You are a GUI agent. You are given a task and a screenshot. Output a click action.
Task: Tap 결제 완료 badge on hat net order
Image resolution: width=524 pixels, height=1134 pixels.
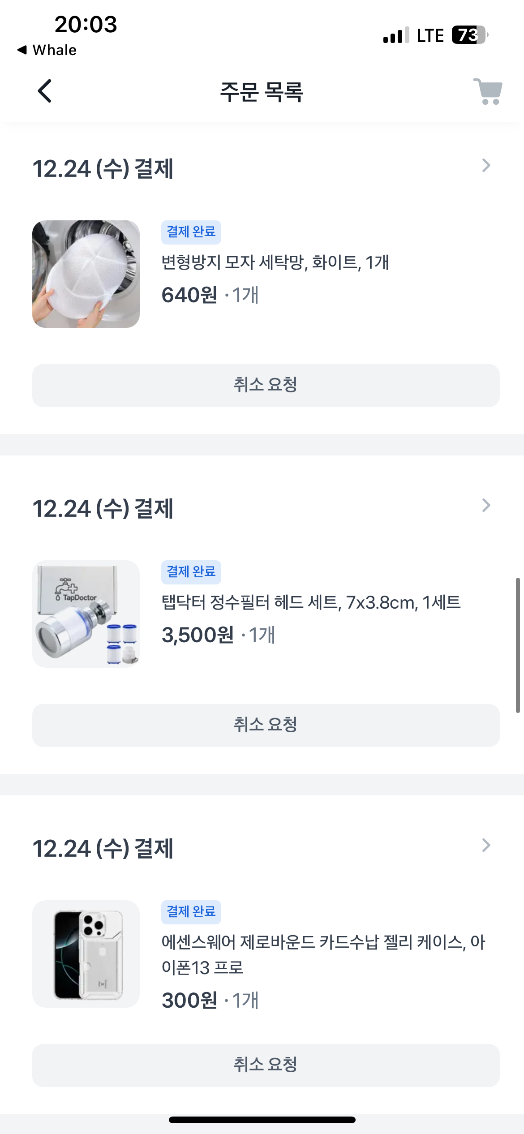(191, 232)
